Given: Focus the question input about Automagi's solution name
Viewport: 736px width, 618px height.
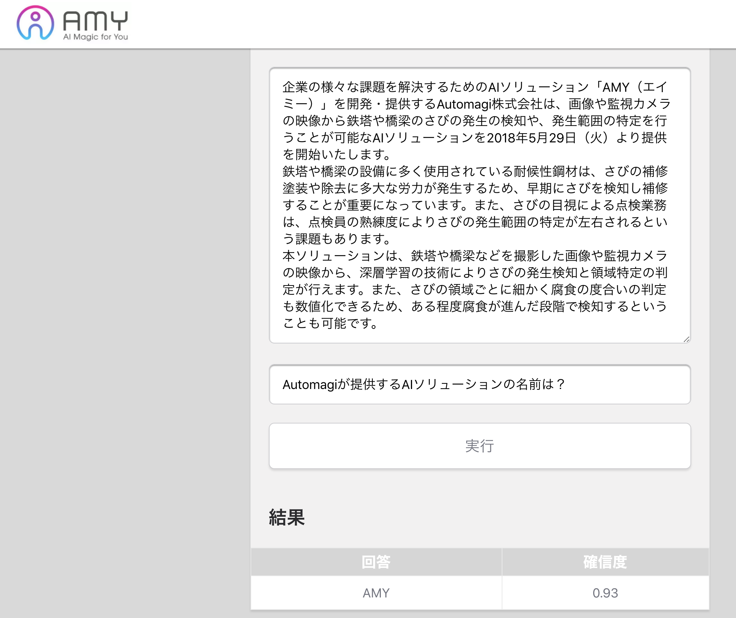Looking at the screenshot, I should [x=480, y=384].
